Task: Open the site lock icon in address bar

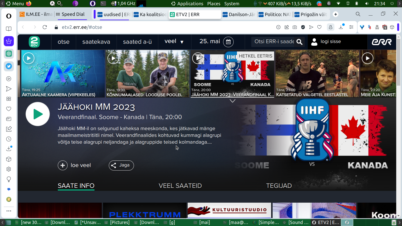Action: (x=56, y=27)
